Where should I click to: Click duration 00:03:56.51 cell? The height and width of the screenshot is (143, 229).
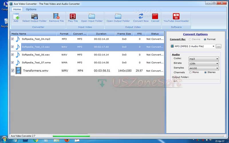point(102,71)
